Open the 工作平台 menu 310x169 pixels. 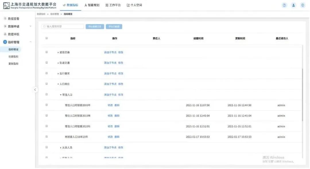(x=113, y=5)
